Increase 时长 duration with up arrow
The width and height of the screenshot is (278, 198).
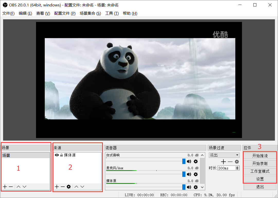click(x=237, y=167)
